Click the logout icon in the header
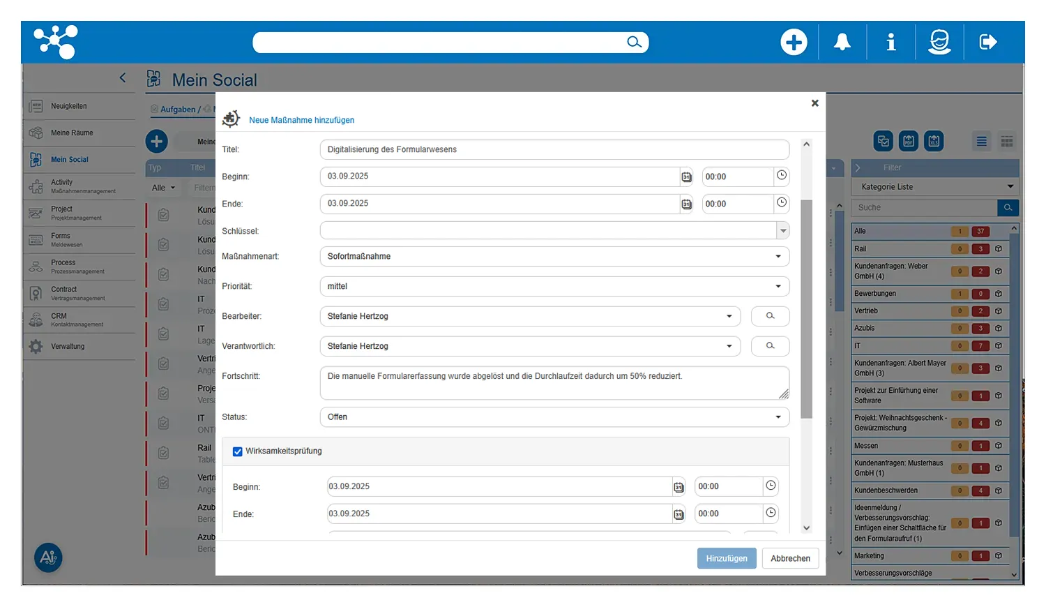Screen dimensions: 1046x607 pos(987,43)
